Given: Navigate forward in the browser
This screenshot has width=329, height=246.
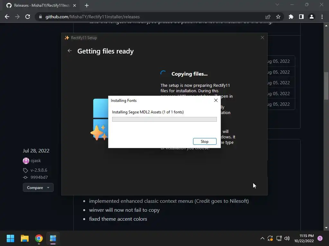Looking at the screenshot, I should point(17,17).
